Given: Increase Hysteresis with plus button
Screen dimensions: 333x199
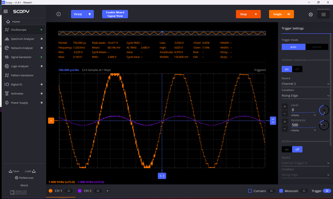Looking at the screenshot, I should 285,122.
